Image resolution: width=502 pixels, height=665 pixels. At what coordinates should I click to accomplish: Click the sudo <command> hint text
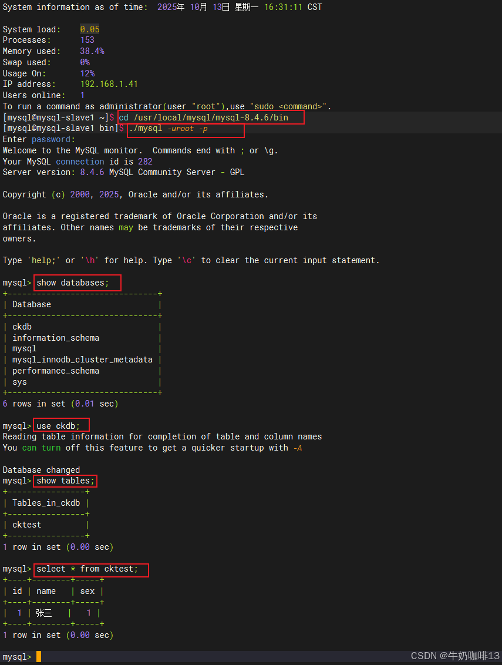tap(288, 106)
